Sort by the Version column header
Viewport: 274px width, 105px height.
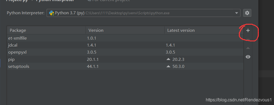coord(125,30)
